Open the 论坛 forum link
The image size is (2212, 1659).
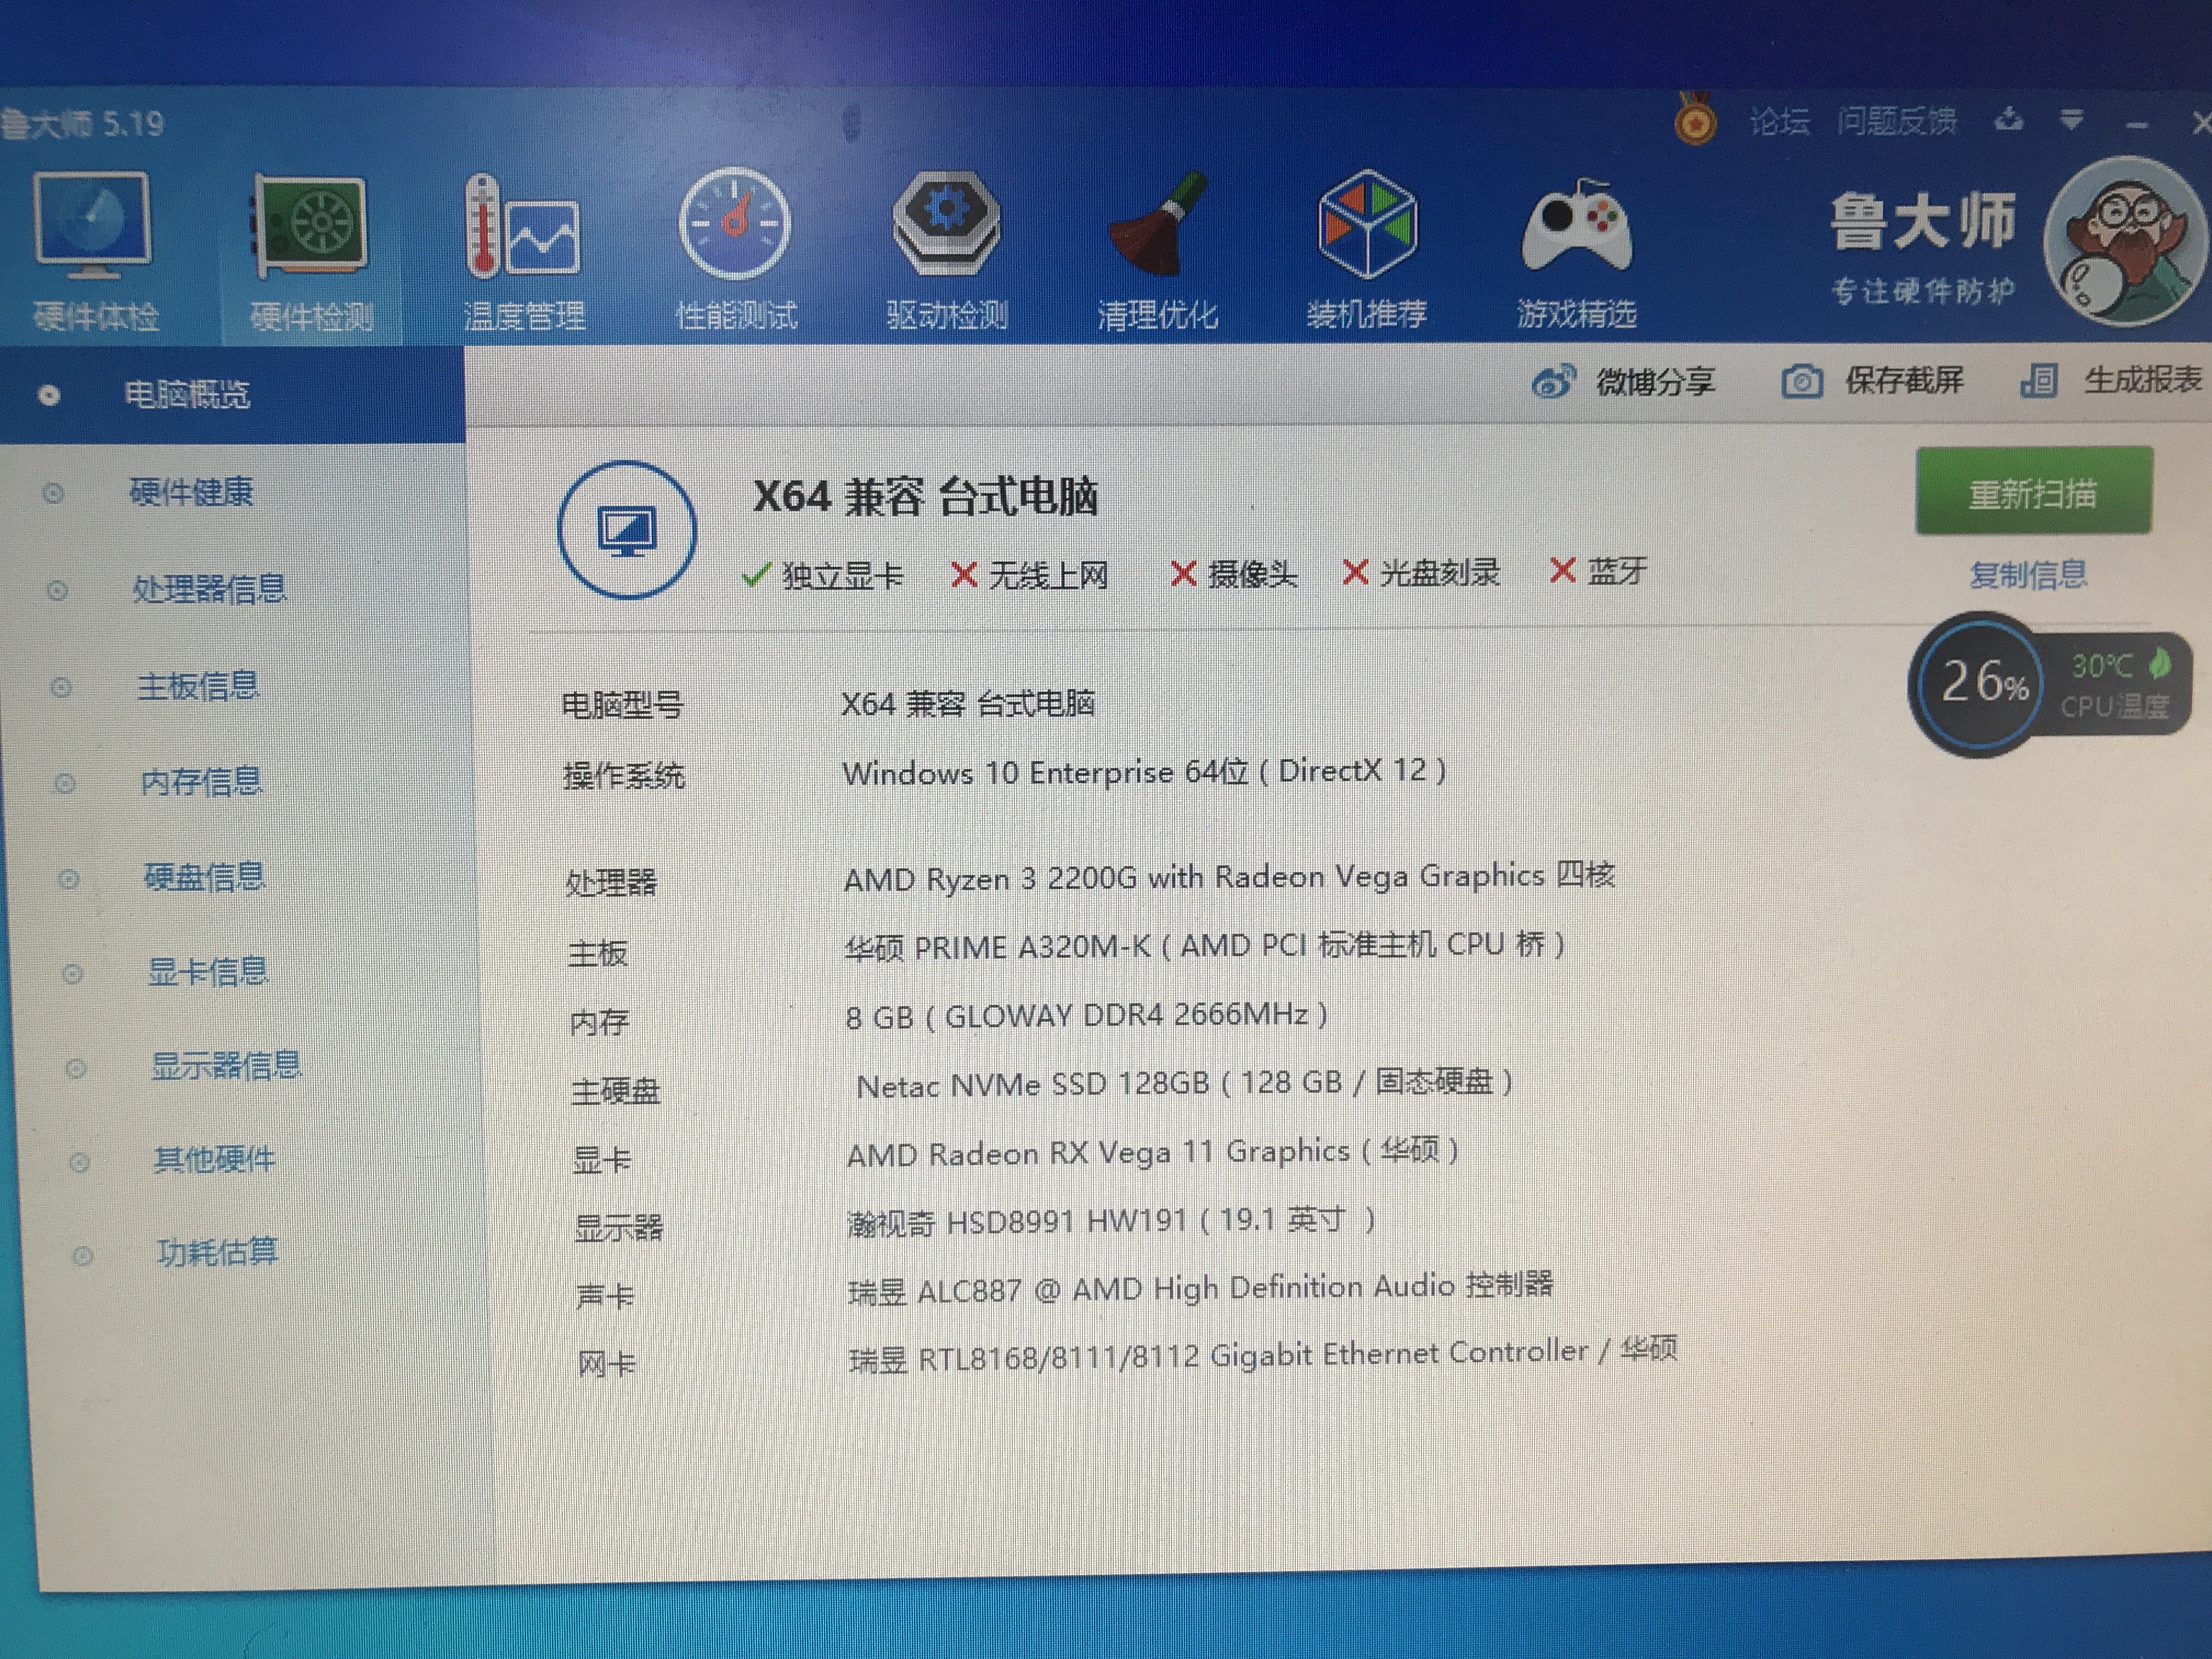(1779, 122)
